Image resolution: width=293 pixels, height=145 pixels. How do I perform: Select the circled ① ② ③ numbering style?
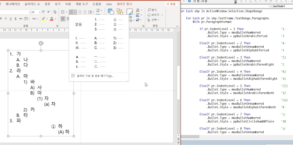coord(118,24)
